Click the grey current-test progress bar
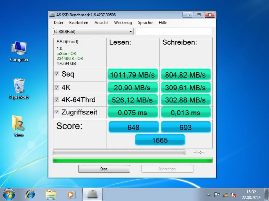 pyautogui.click(x=119, y=152)
